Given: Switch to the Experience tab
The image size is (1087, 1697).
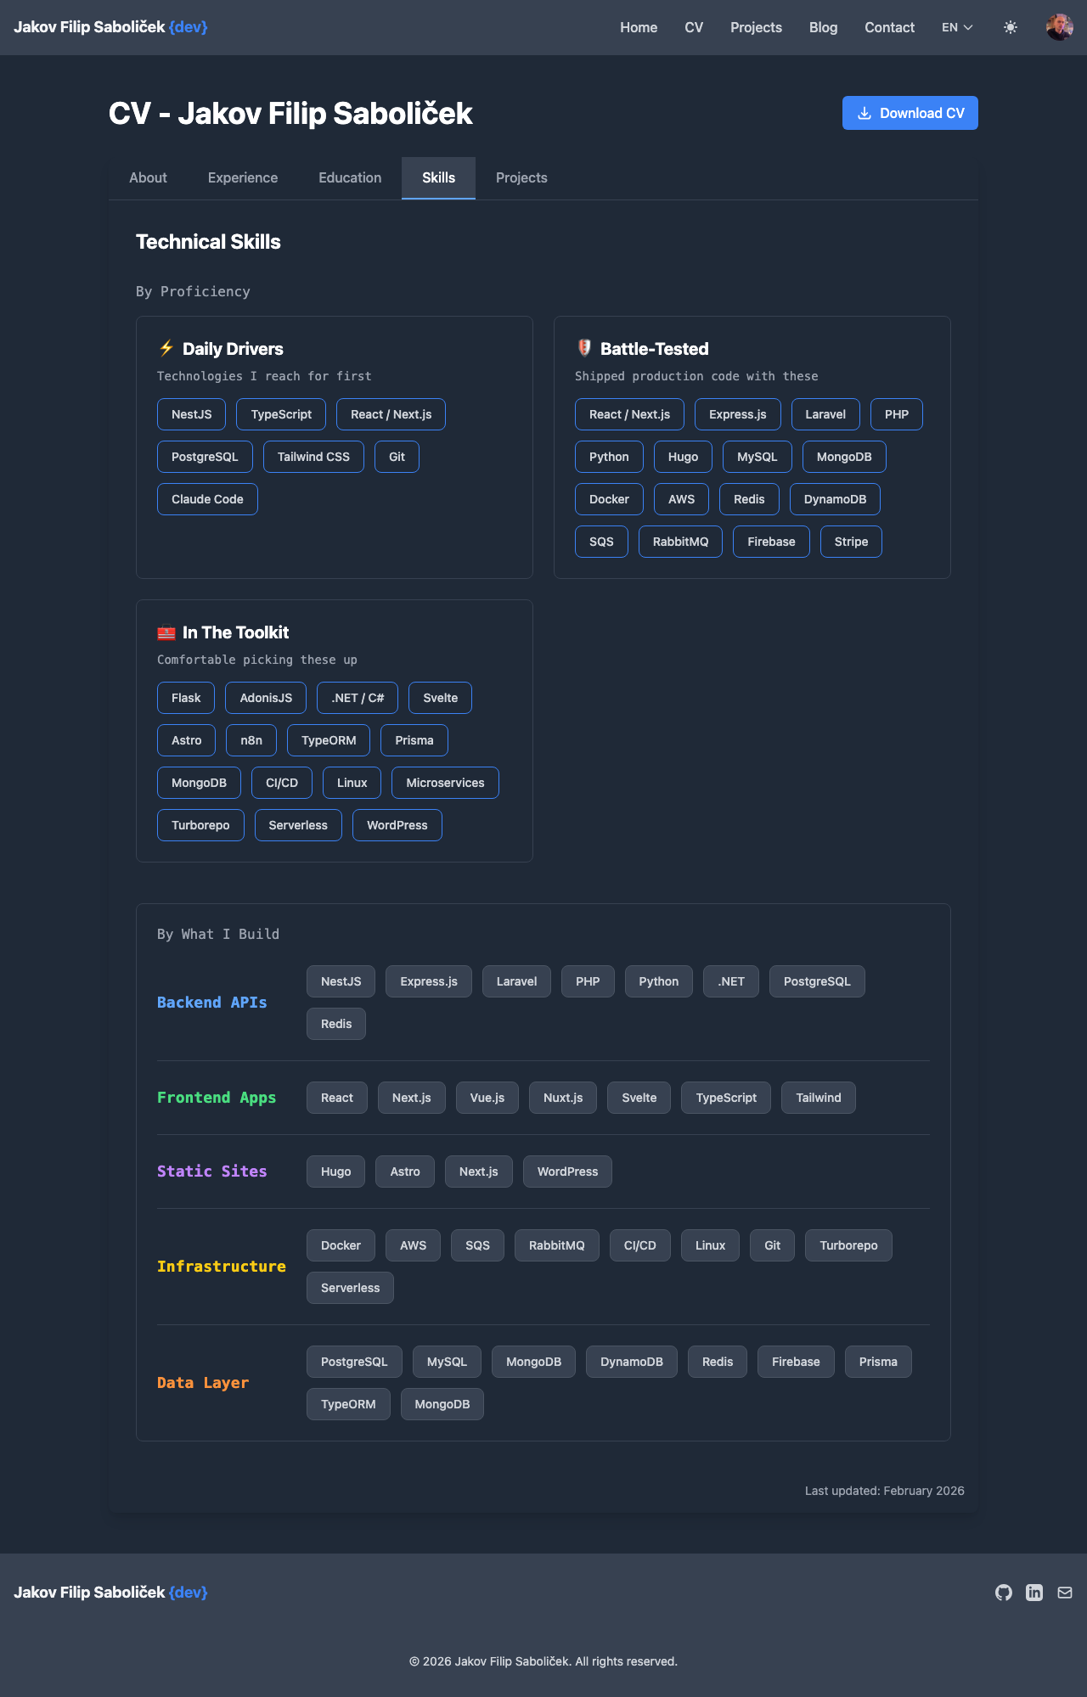Looking at the screenshot, I should click(243, 177).
